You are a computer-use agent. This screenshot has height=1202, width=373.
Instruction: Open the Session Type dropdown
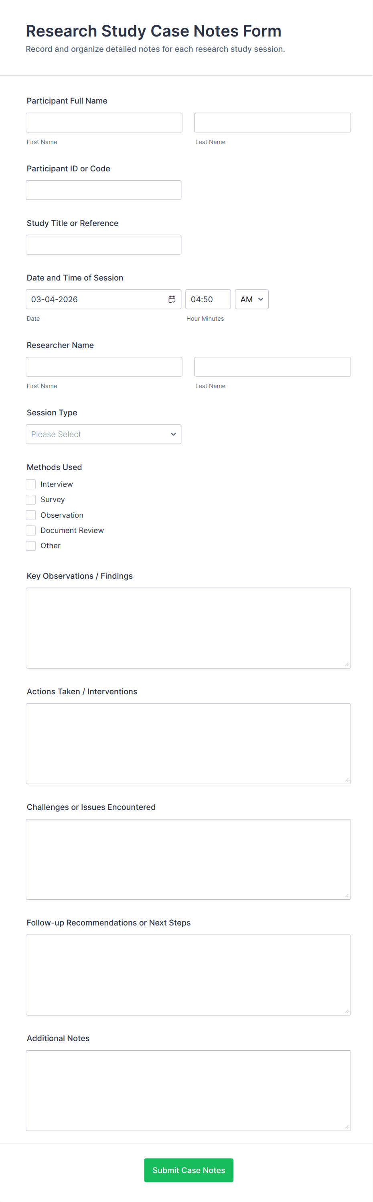(x=103, y=434)
